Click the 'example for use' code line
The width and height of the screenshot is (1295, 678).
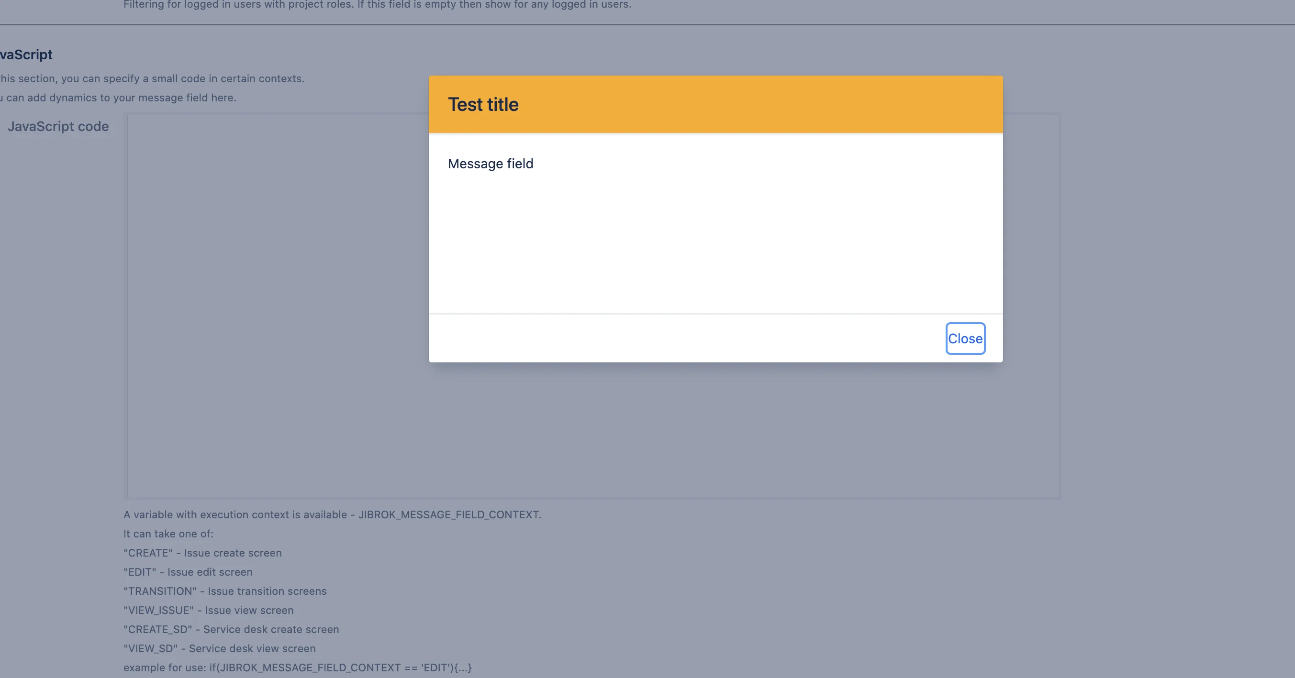(x=298, y=667)
